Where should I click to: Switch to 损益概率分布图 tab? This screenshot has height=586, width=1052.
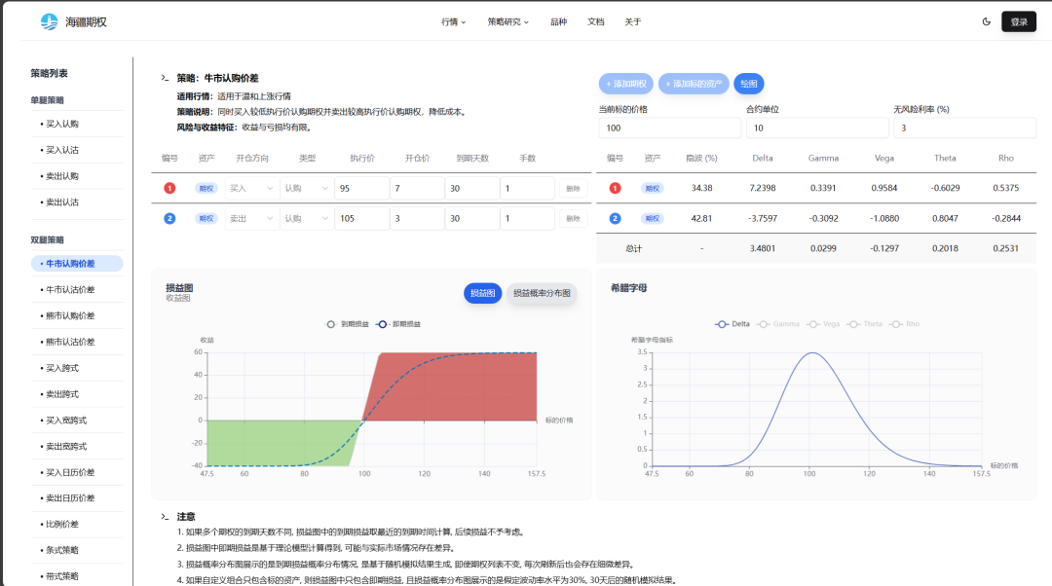point(542,293)
